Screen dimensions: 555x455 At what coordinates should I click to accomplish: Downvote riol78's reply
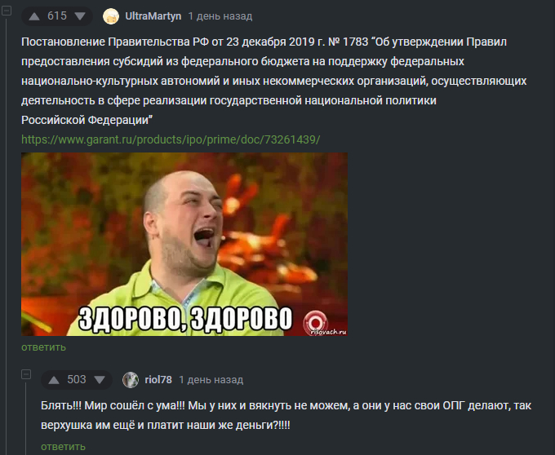100,380
